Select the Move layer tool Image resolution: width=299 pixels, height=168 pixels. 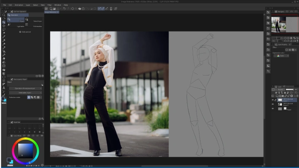click(x=4, y=26)
